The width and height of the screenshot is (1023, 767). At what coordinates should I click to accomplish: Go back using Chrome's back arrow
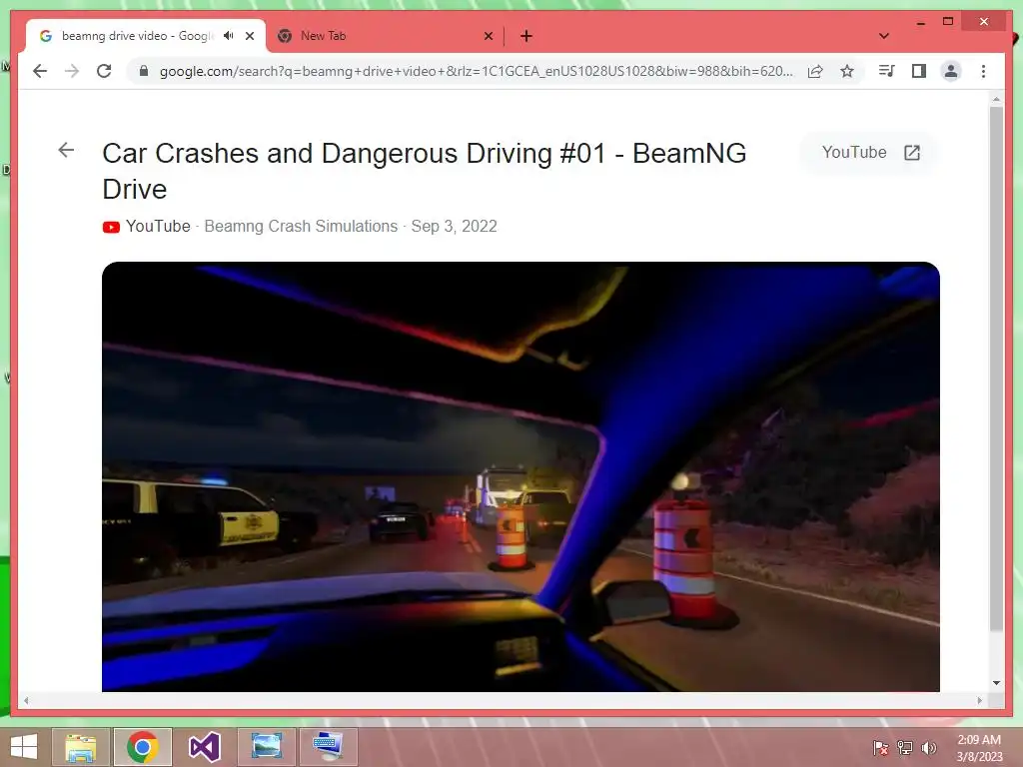[40, 71]
